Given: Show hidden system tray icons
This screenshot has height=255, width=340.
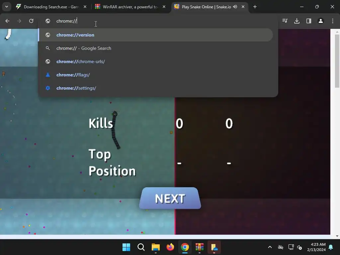Looking at the screenshot, I should [270, 247].
